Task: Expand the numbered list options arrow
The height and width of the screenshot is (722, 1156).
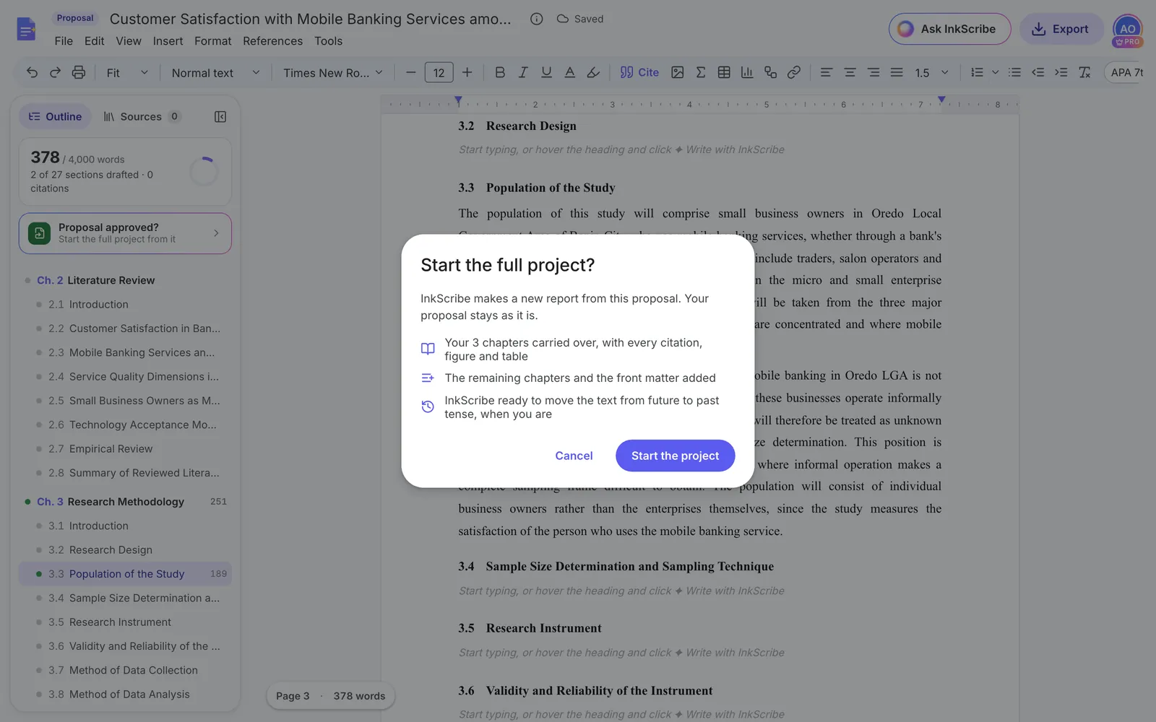Action: [x=995, y=72]
